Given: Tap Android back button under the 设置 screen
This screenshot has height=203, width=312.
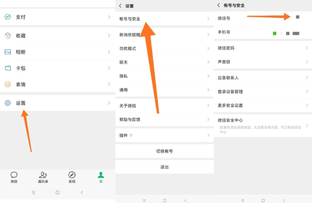Looking at the screenshot, I should point(185,200).
